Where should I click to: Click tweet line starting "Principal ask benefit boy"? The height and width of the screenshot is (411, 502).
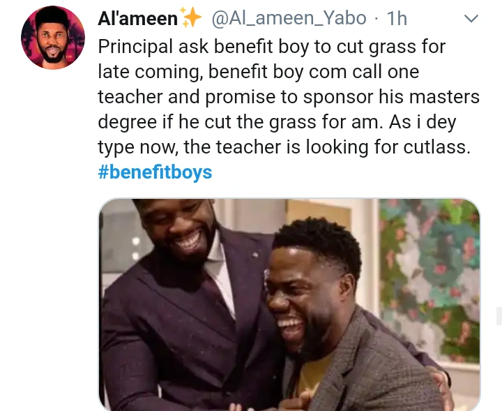click(x=271, y=47)
